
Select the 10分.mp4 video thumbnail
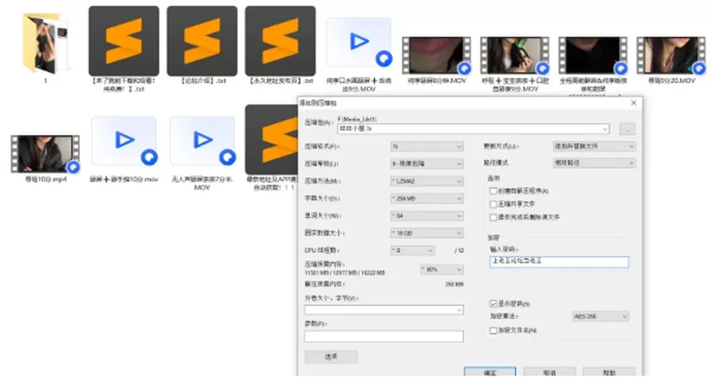tap(45, 154)
